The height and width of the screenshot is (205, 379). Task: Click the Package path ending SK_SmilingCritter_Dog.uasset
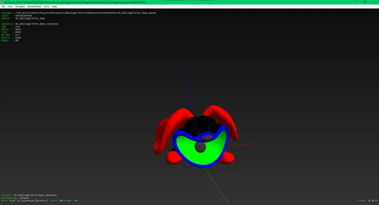(x=86, y=13)
